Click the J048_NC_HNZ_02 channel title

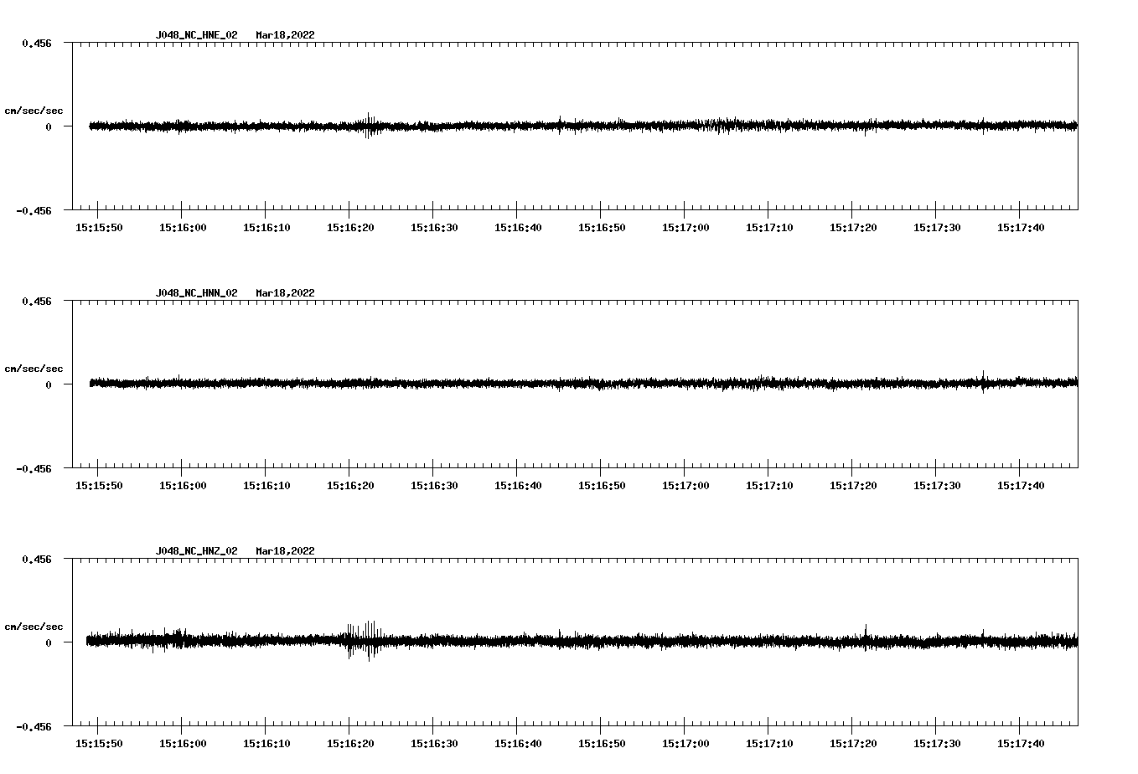click(196, 551)
